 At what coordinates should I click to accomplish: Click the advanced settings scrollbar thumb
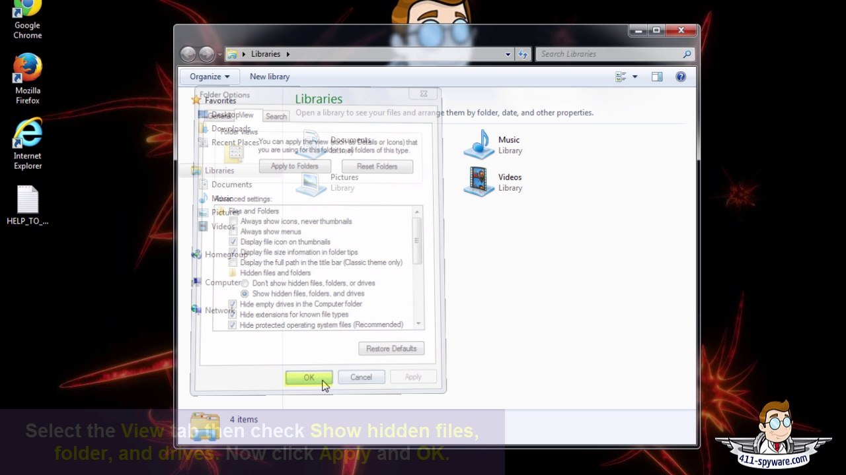[417, 241]
